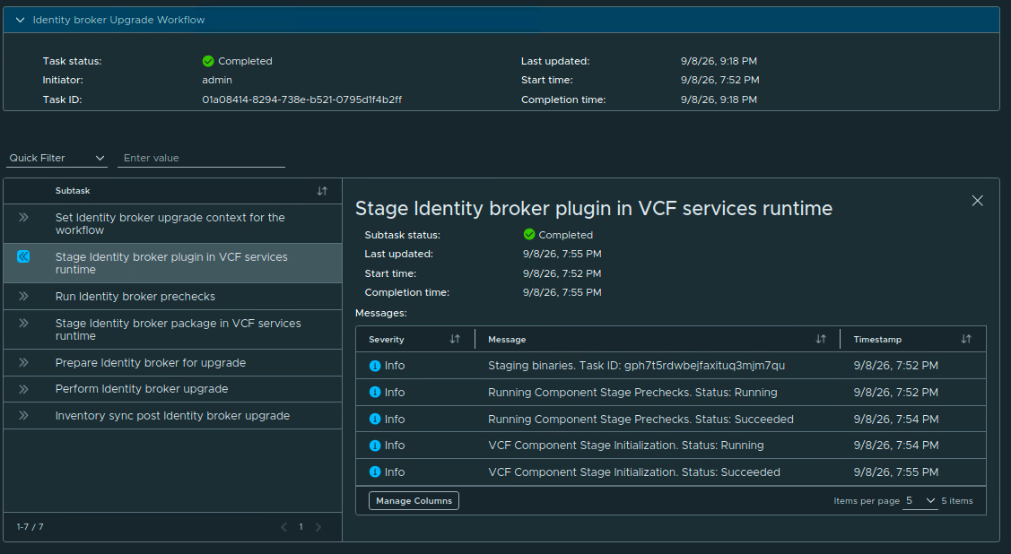The height and width of the screenshot is (554, 1011).
Task: Click the Timestamp column header label
Action: (x=877, y=340)
